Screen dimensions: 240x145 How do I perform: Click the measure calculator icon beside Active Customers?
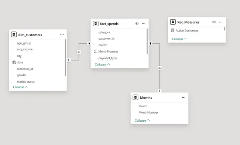click(173, 30)
